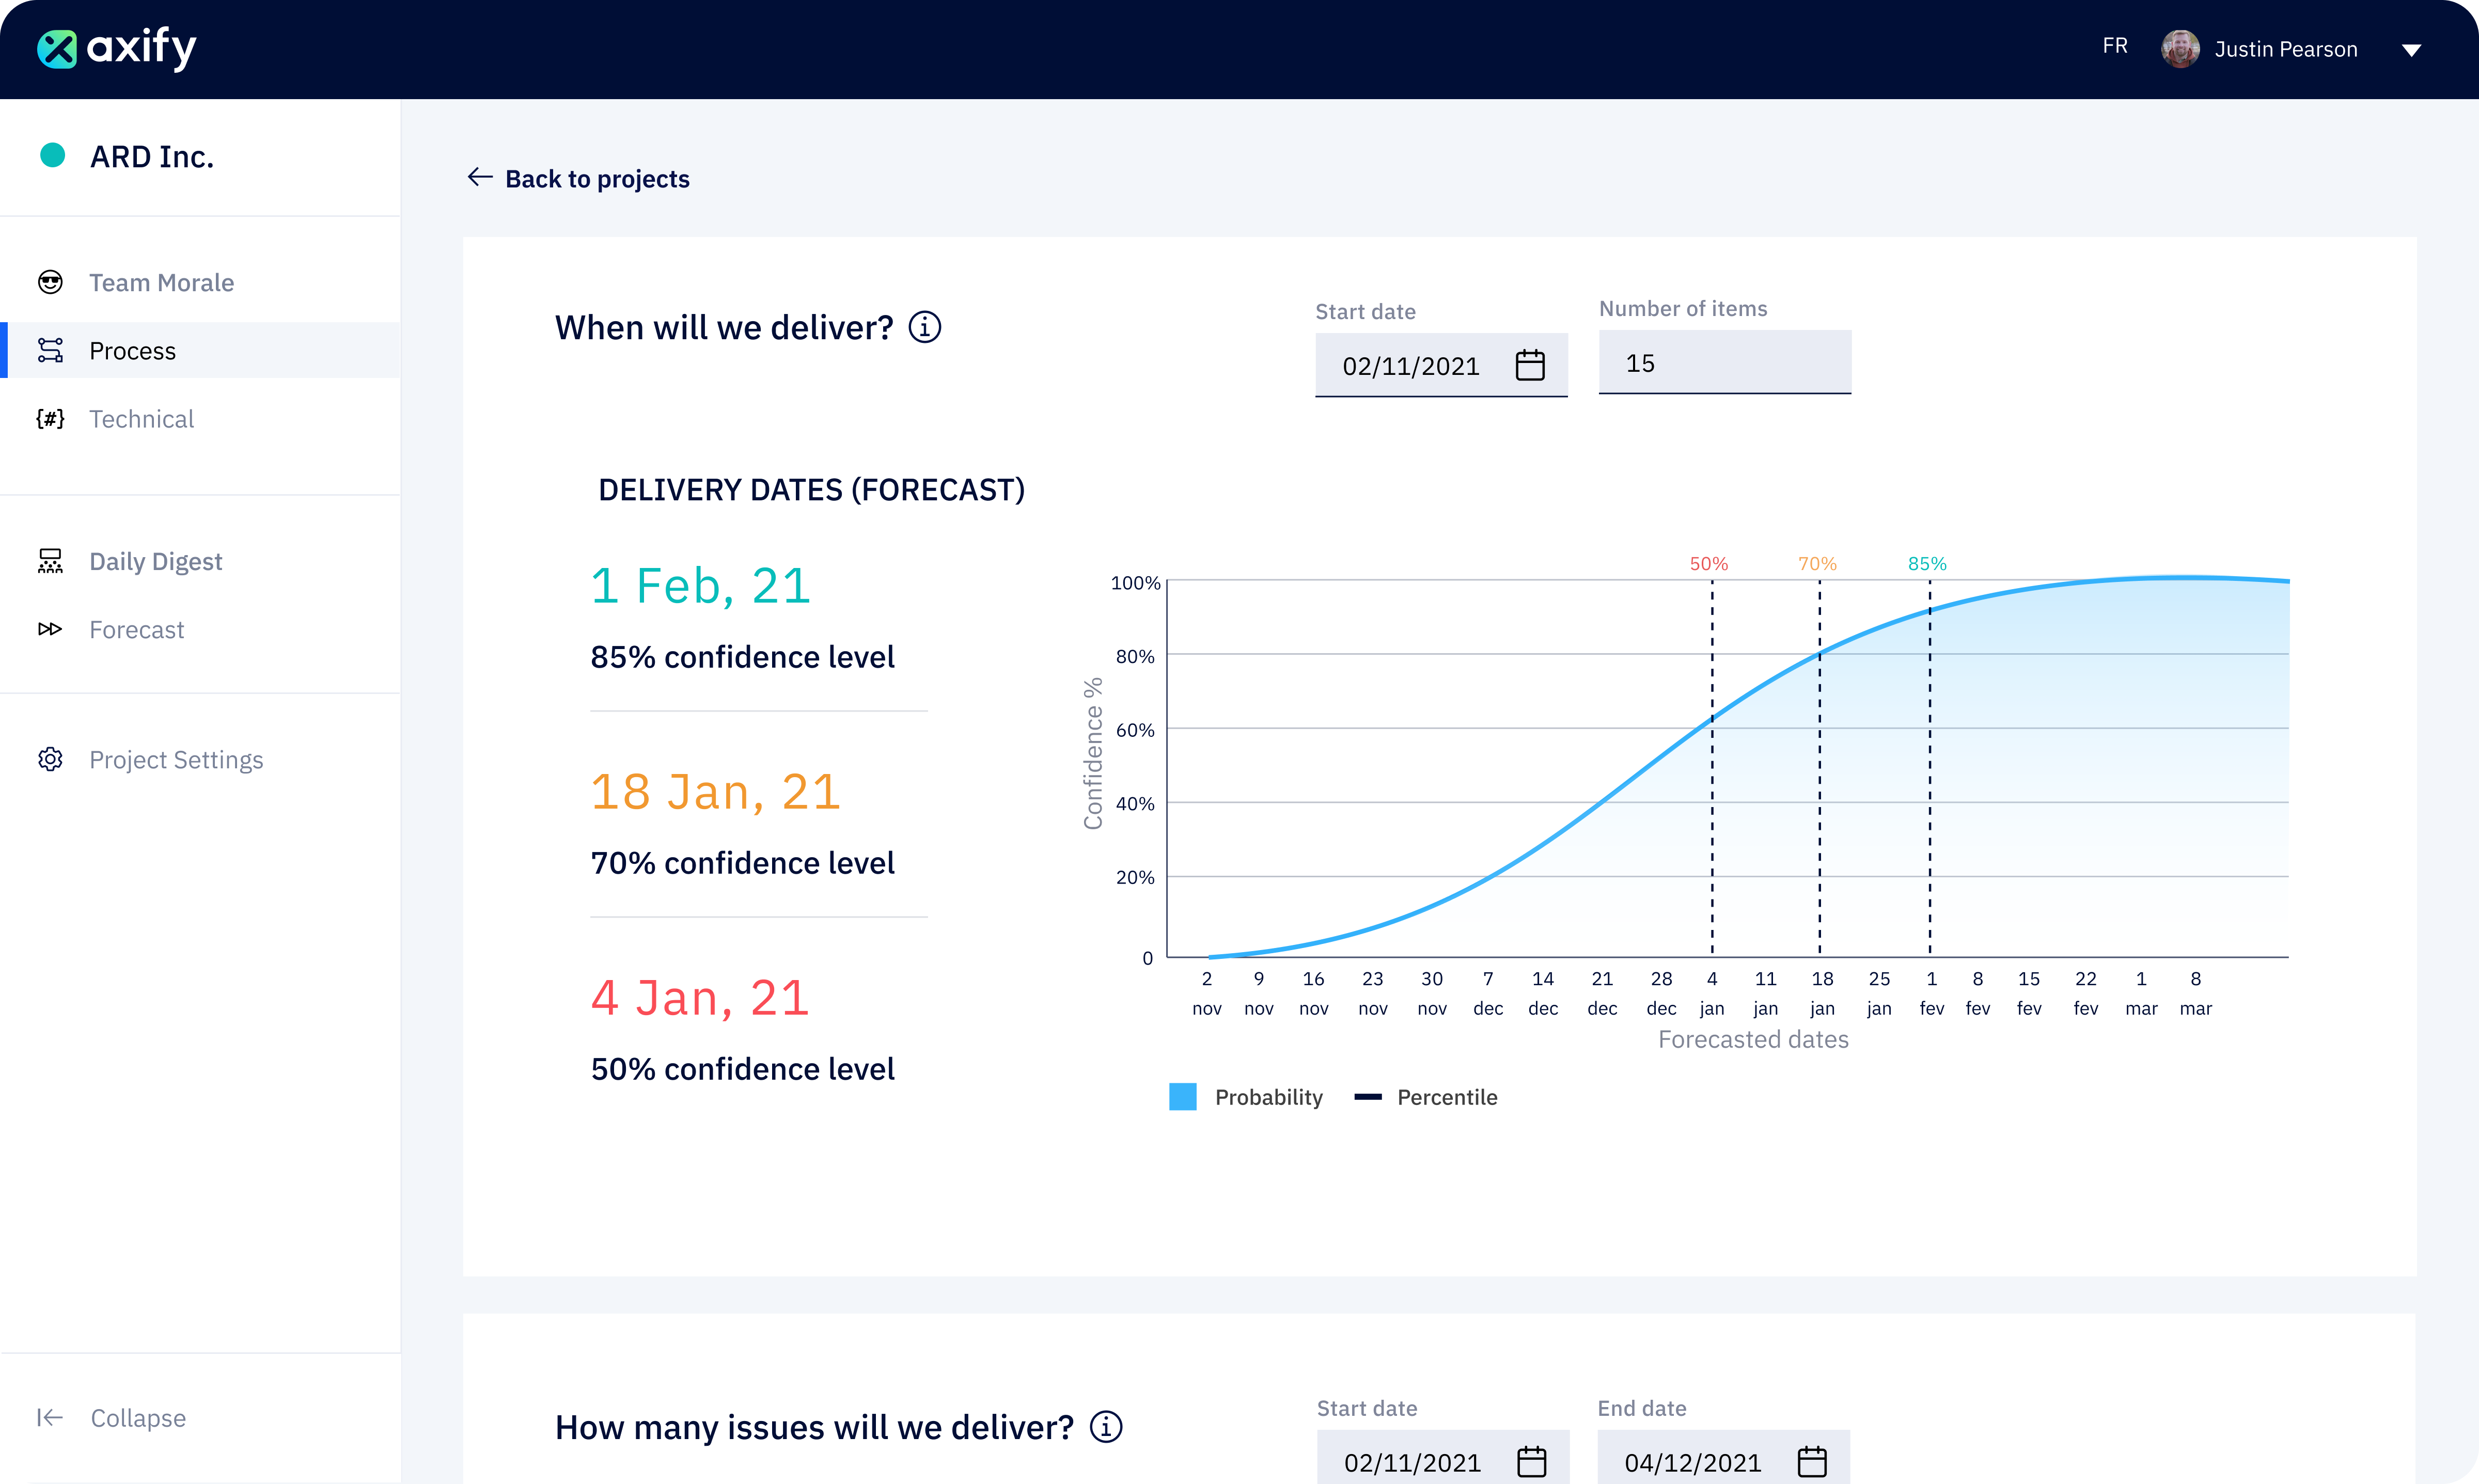
Task: Click the calendar icon beside Start date
Action: coord(1532,365)
